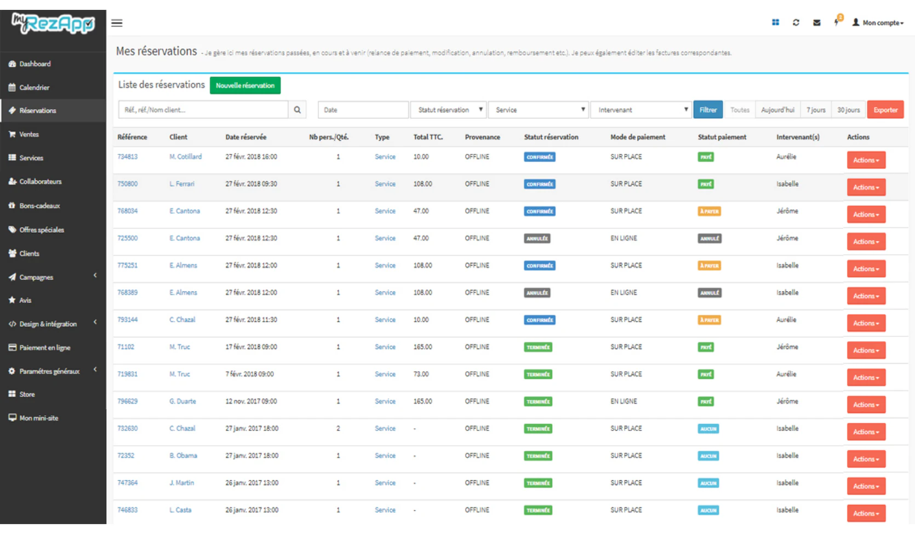The height and width of the screenshot is (534, 915).
Task: Select the 7 jours quick filter
Action: click(816, 110)
